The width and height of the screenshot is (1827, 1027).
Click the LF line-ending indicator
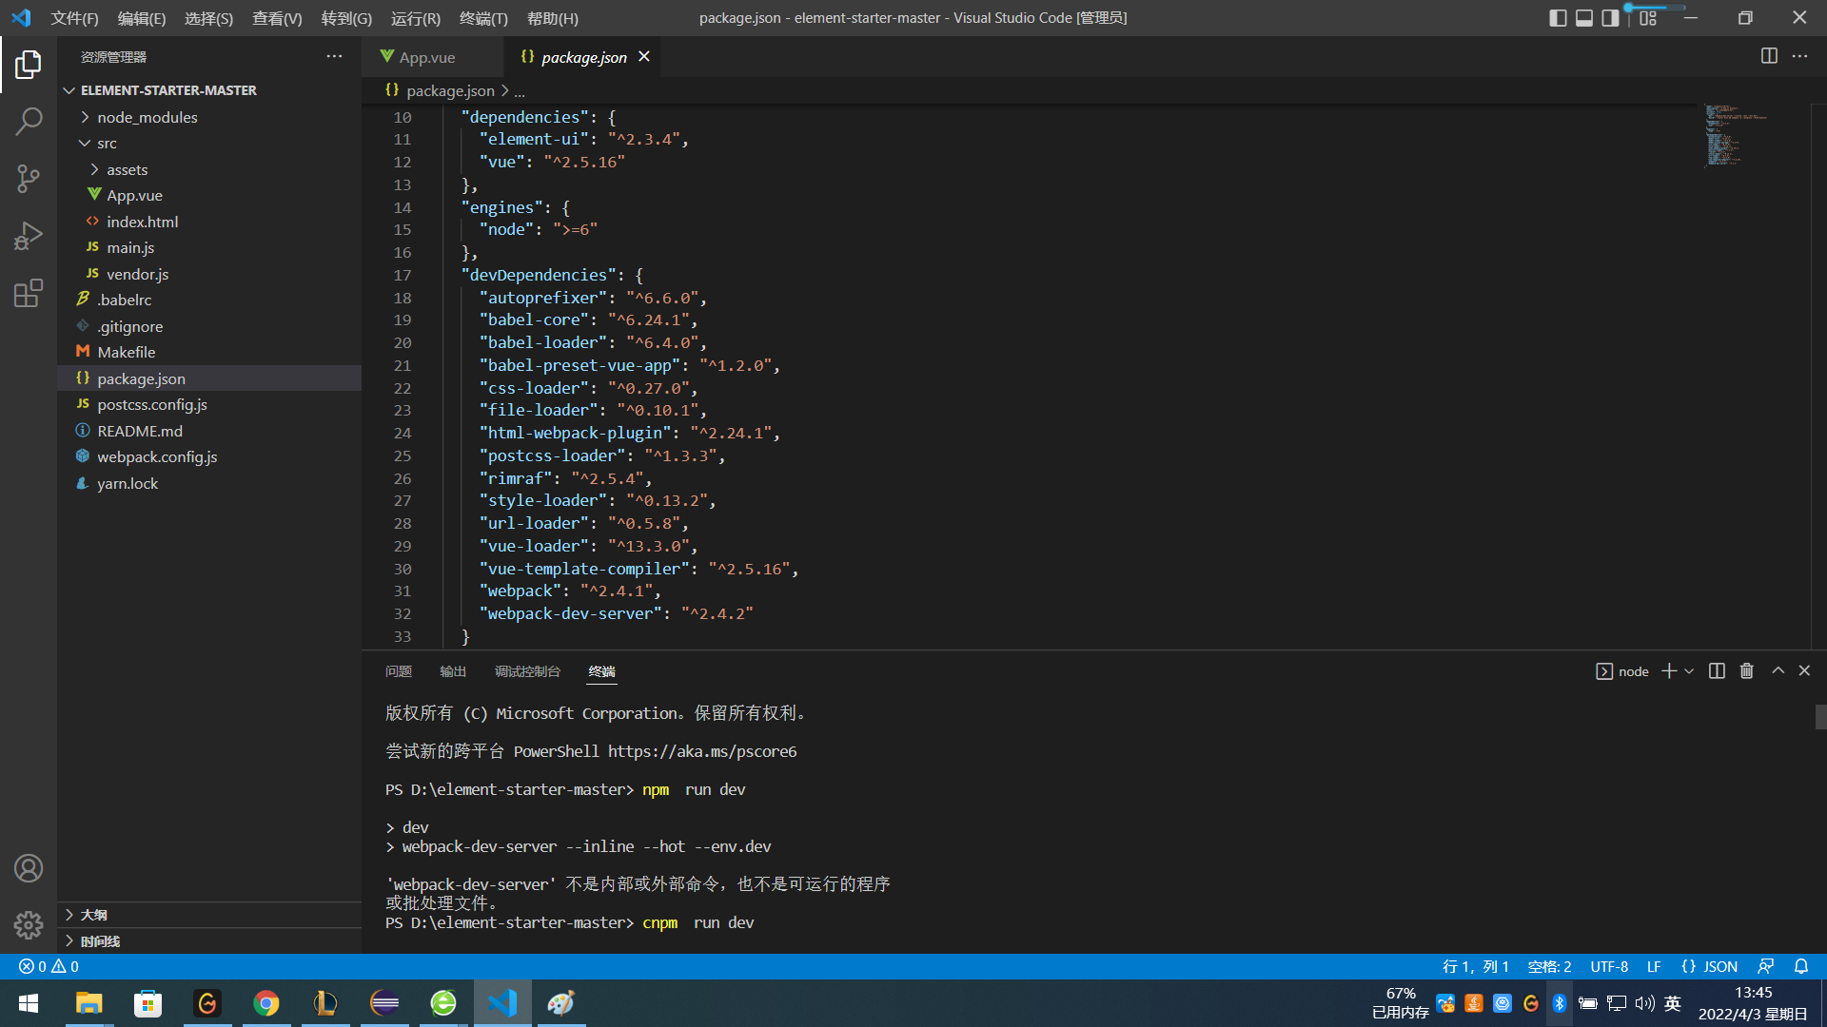coord(1654,966)
